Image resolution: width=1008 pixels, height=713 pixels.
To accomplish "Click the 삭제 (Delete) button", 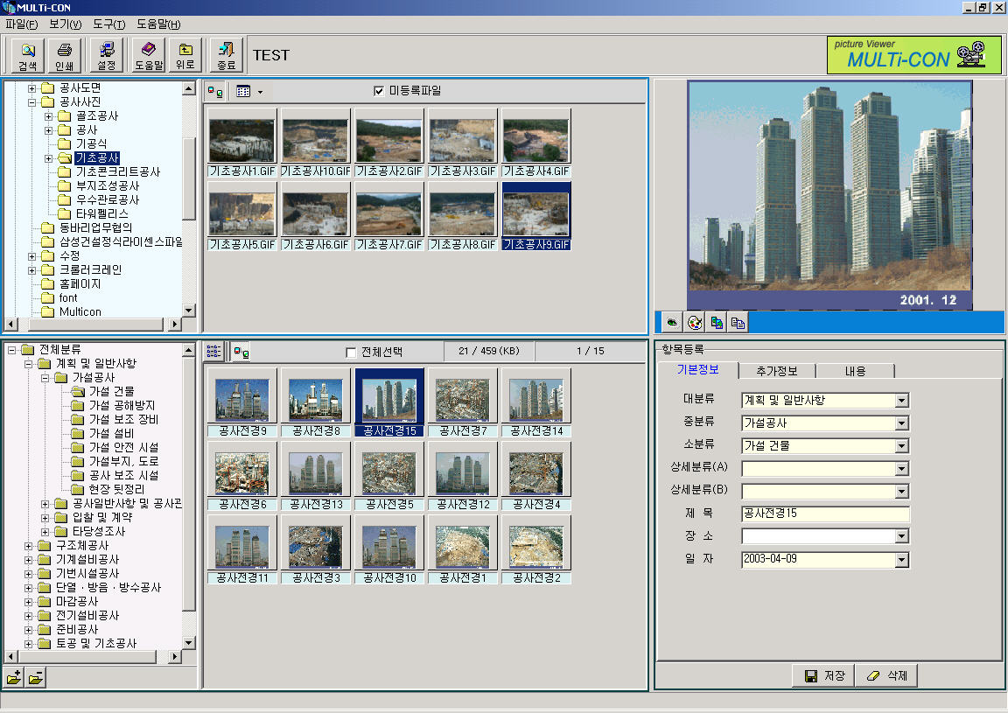I will point(885,676).
